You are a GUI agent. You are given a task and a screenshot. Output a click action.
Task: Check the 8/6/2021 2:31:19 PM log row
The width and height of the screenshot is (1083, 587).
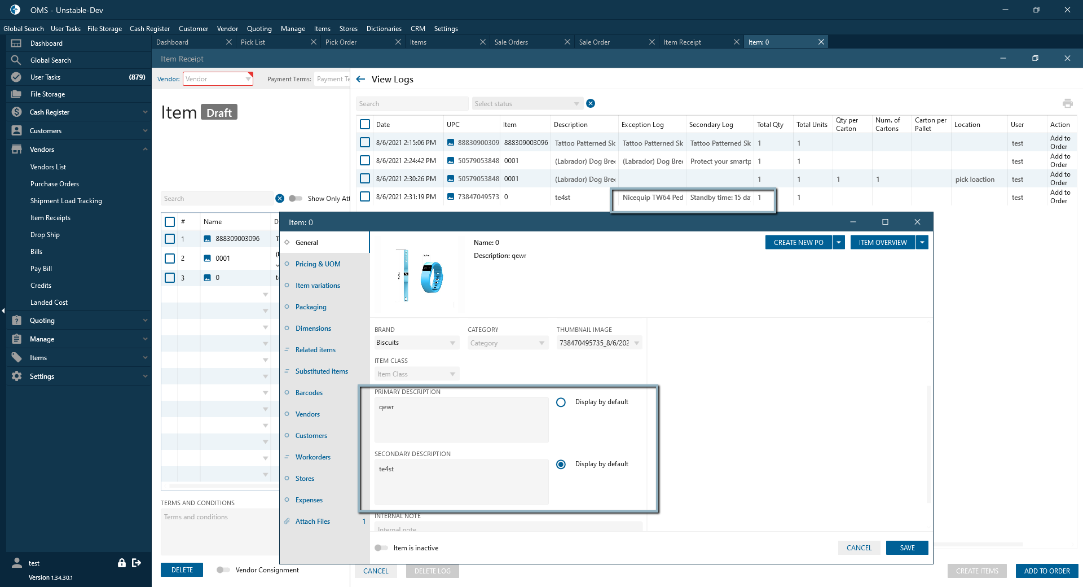(365, 197)
